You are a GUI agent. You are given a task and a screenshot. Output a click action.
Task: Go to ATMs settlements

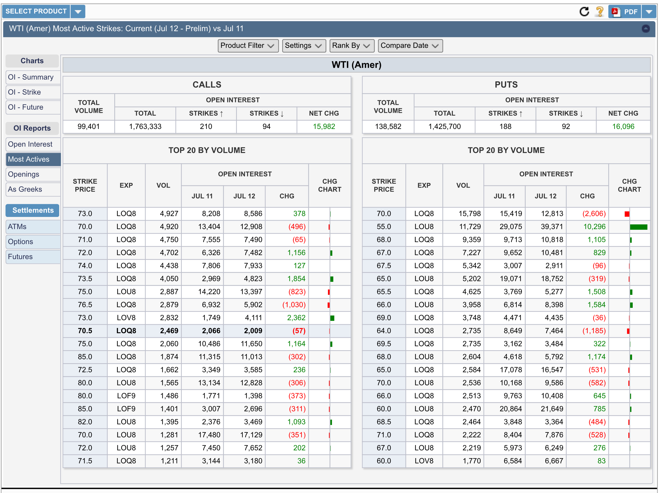tap(17, 227)
